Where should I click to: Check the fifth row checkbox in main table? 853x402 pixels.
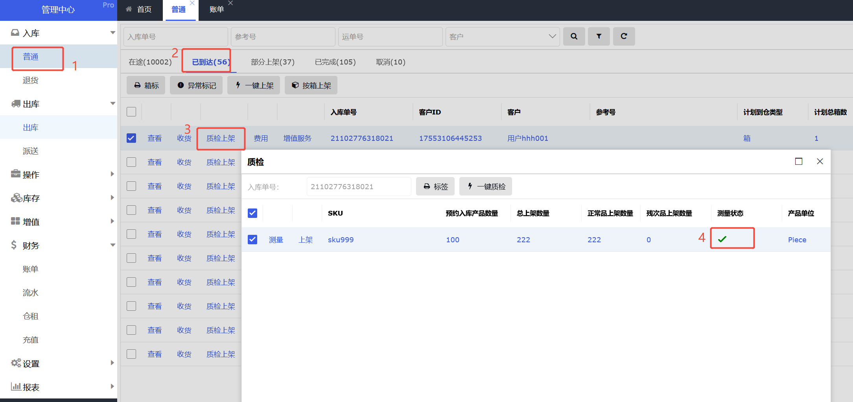click(x=131, y=234)
